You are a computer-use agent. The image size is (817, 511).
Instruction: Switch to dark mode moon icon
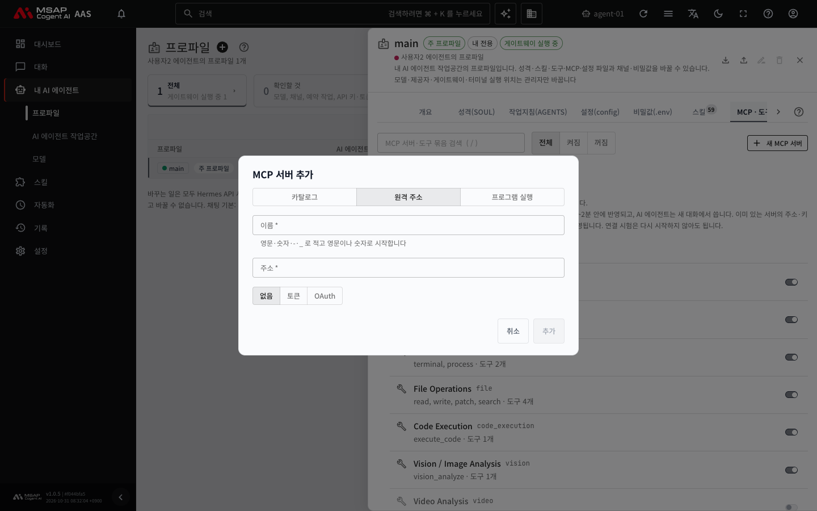coord(718,14)
